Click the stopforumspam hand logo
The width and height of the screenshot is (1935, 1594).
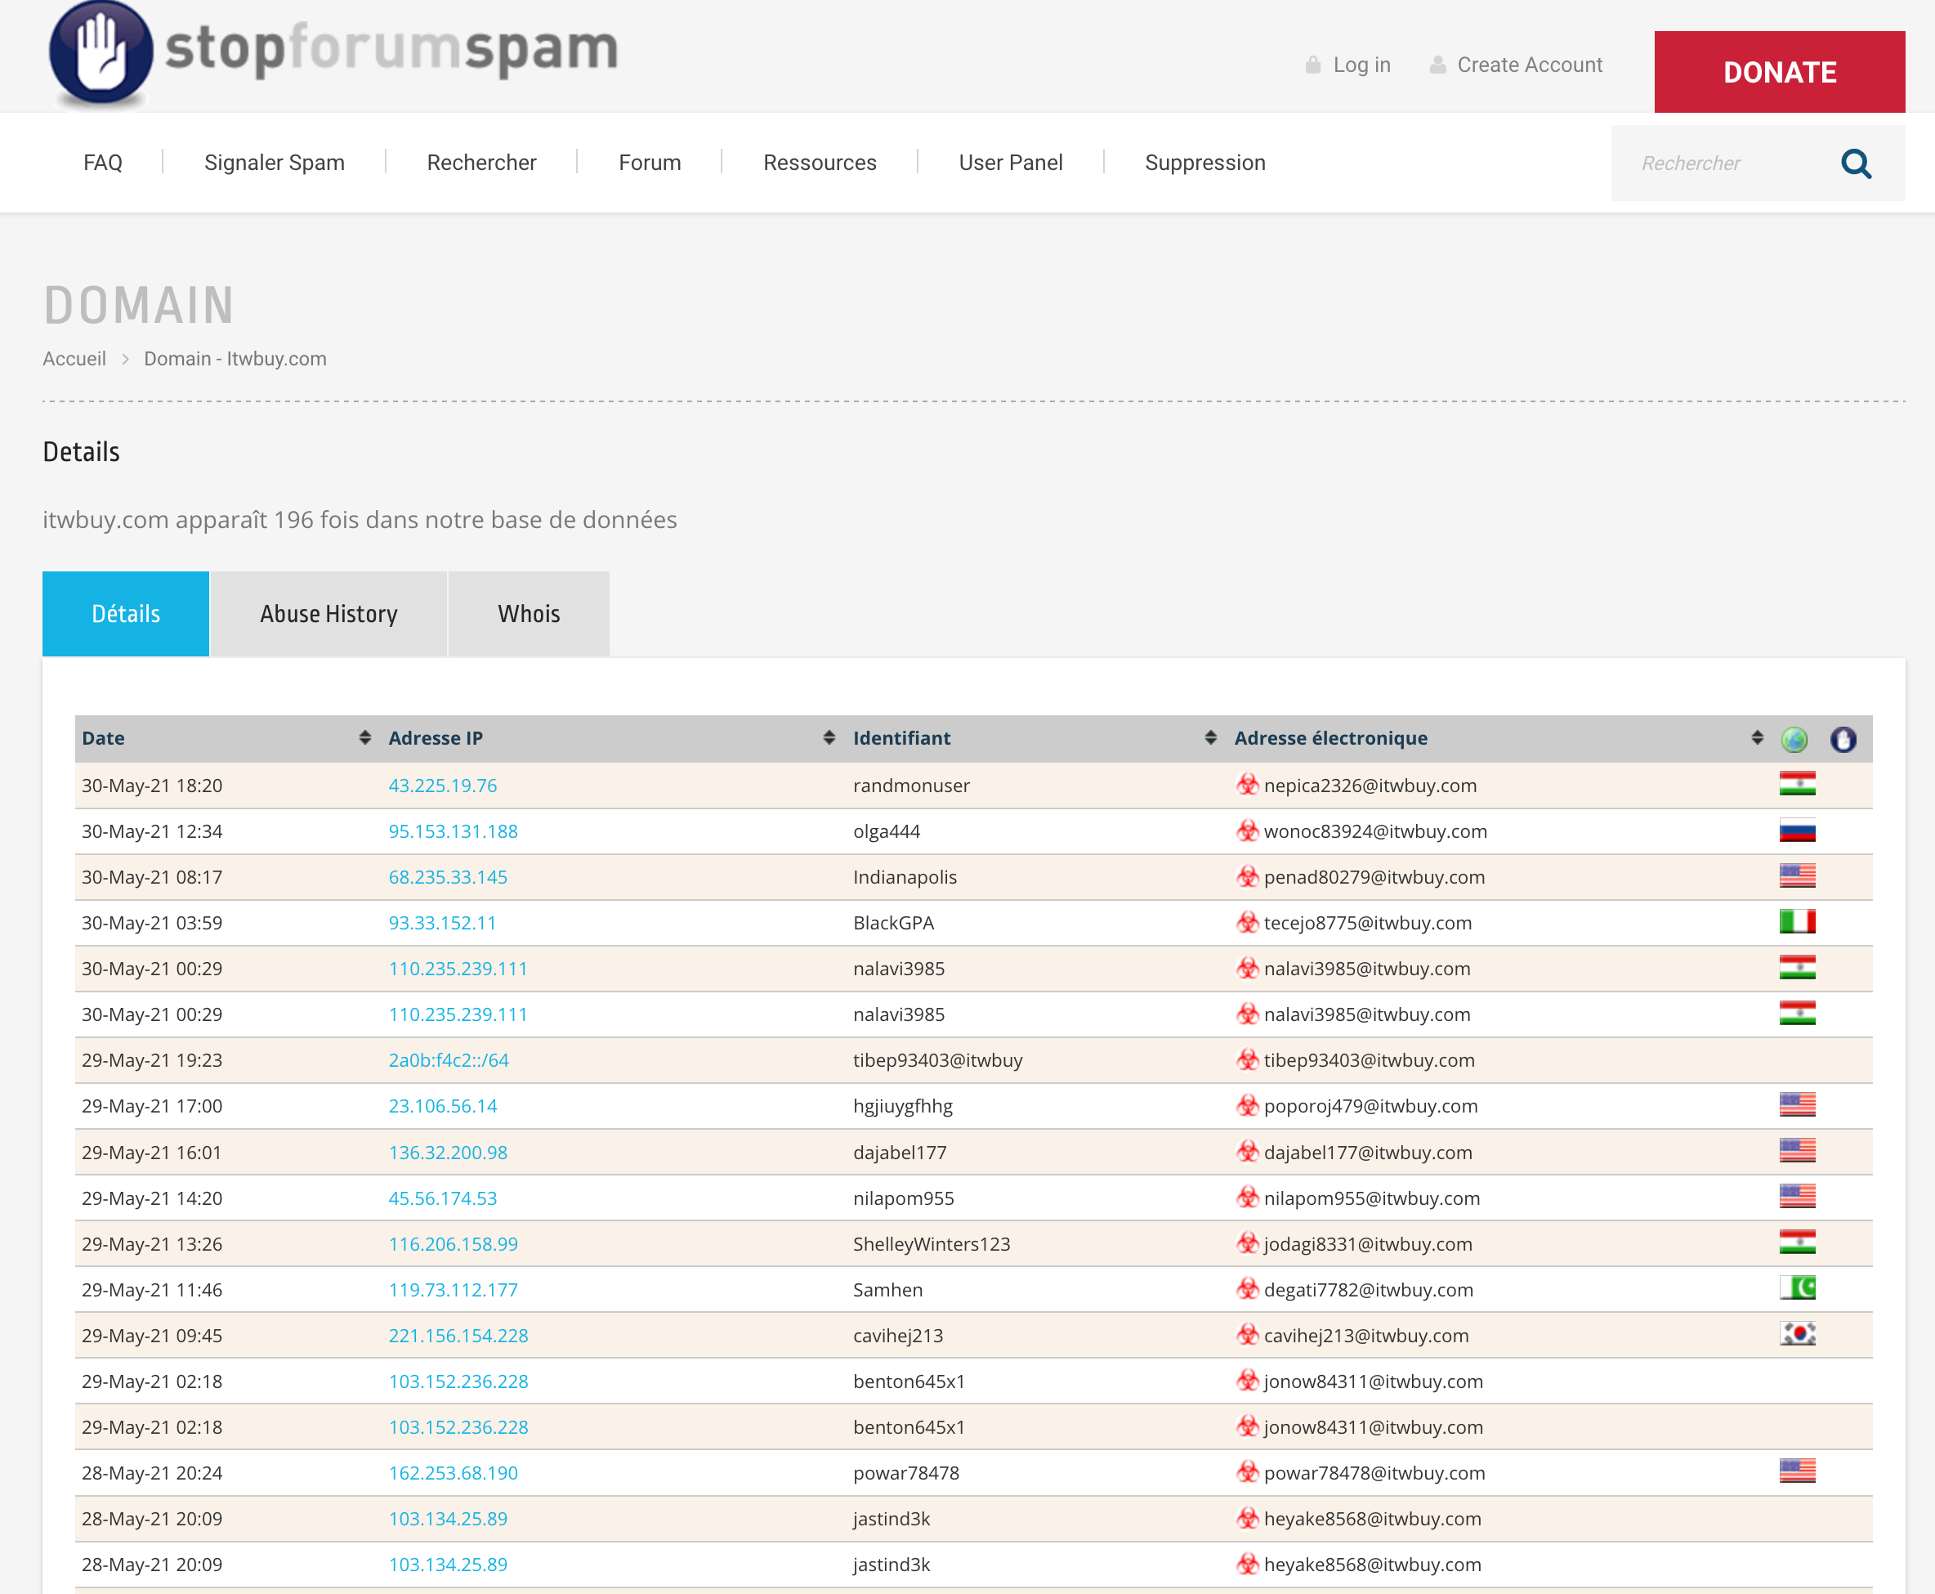point(101,52)
